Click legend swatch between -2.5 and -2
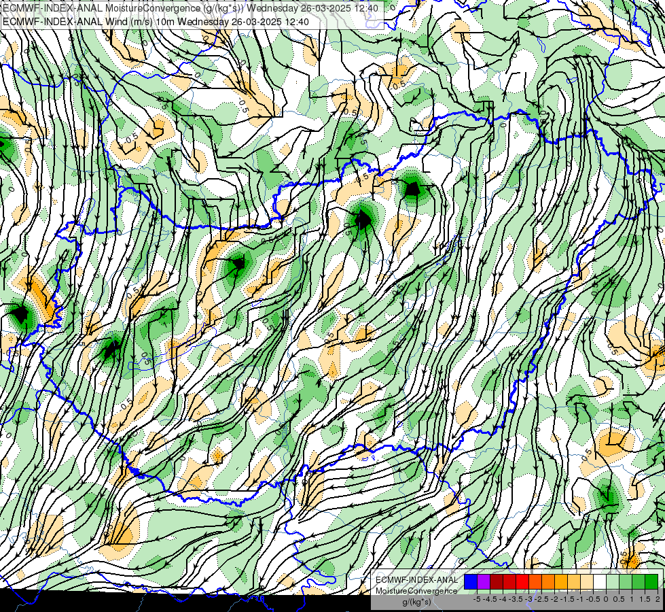This screenshot has width=665, height=612. pos(548,582)
